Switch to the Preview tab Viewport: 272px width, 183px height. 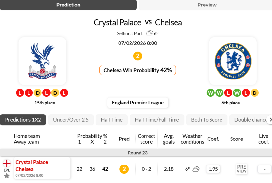pyautogui.click(x=207, y=5)
